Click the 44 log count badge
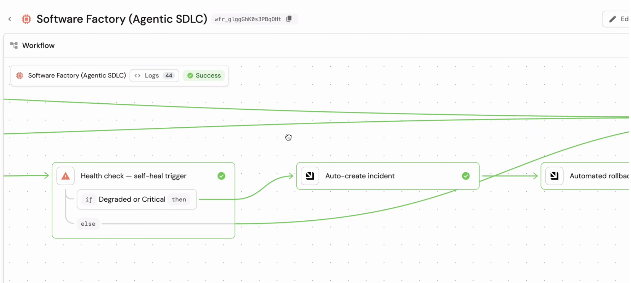 click(169, 75)
